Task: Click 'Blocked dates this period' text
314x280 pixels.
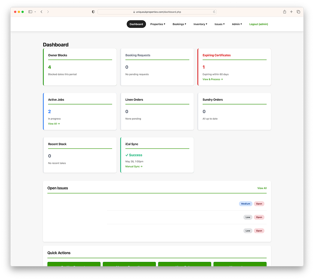Action: point(62,74)
